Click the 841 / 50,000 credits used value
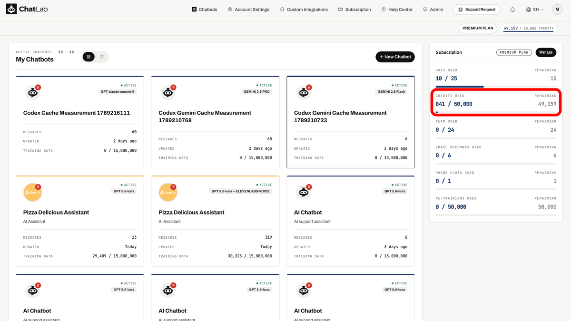This screenshot has width=571, height=321. click(454, 104)
